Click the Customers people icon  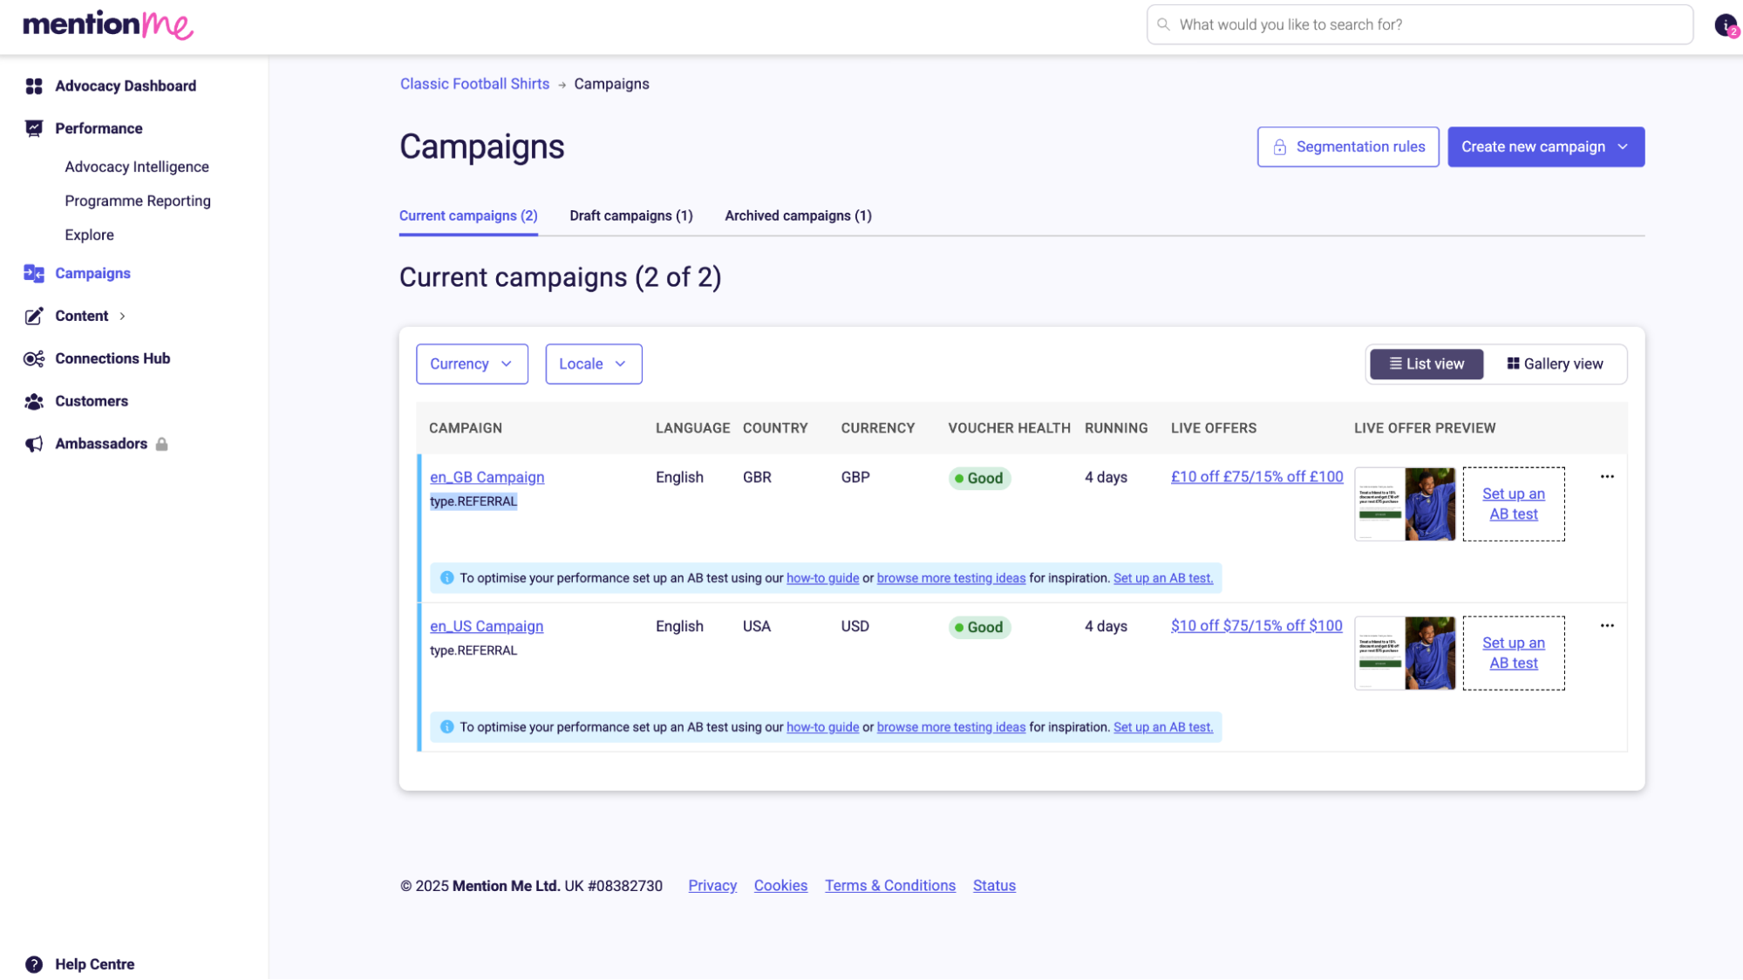point(34,401)
